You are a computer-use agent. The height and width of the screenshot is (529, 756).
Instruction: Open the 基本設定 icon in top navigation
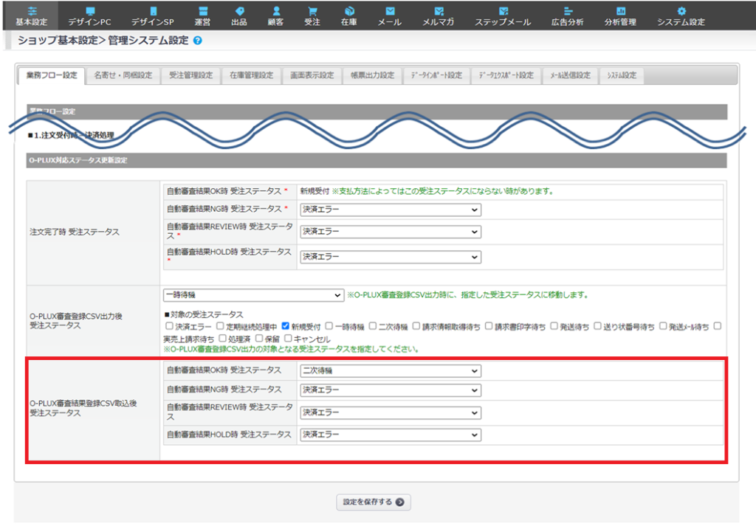click(x=31, y=12)
